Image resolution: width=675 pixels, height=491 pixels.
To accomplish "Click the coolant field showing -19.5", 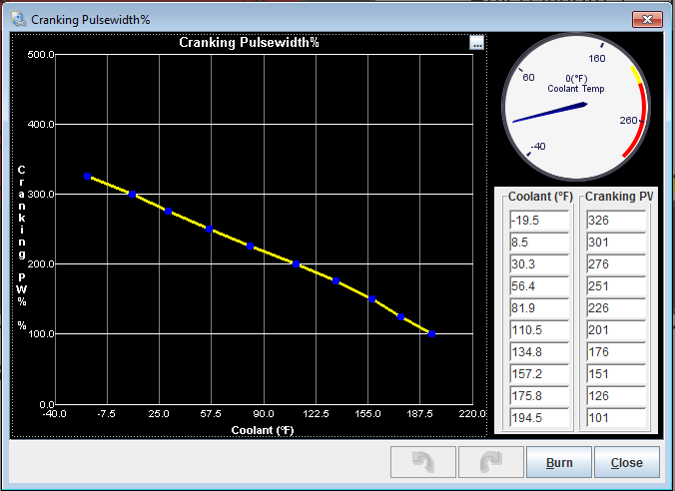I will pos(537,220).
